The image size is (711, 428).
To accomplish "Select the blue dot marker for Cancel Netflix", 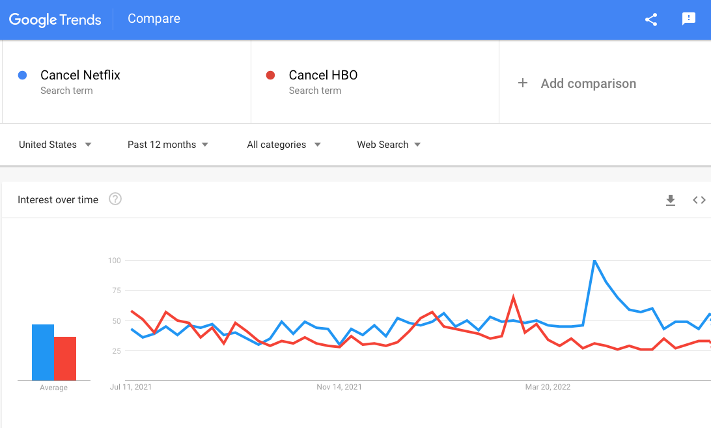I will (23, 75).
